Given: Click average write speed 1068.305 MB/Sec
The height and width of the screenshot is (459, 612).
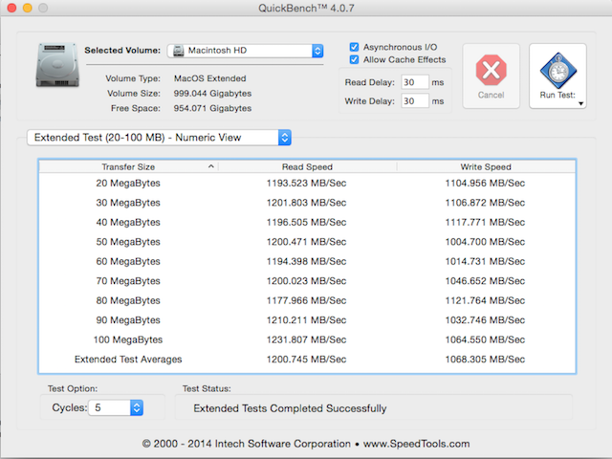Looking at the screenshot, I should pyautogui.click(x=485, y=360).
